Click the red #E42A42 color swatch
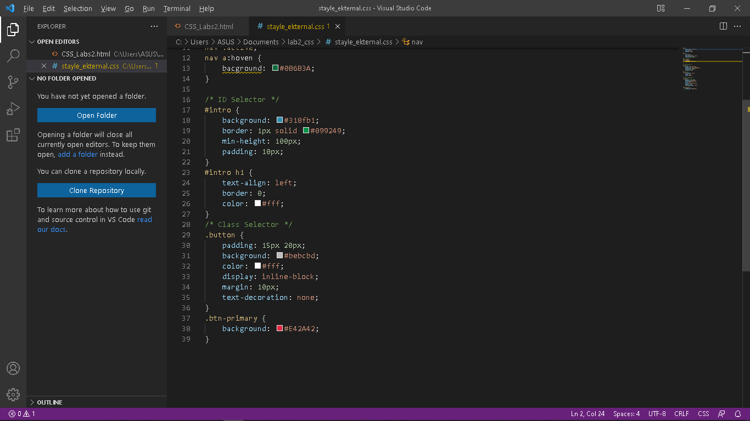750x421 pixels. click(x=279, y=328)
